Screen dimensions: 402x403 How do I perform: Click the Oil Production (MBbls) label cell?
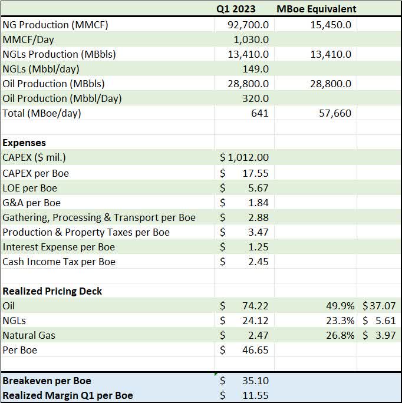point(107,84)
